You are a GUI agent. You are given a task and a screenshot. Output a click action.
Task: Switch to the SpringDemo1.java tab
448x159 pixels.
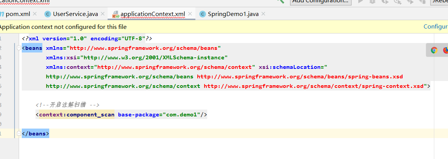coord(233,14)
